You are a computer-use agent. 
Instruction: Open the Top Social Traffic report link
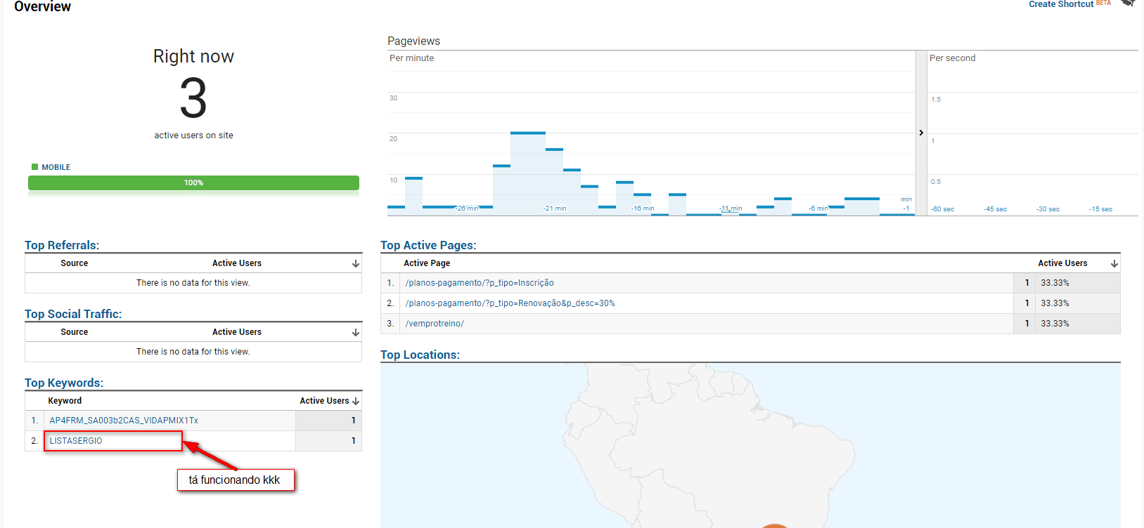pos(73,314)
